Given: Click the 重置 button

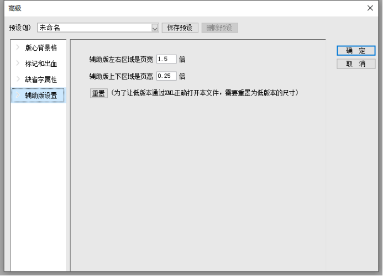Looking at the screenshot, I should coord(98,93).
